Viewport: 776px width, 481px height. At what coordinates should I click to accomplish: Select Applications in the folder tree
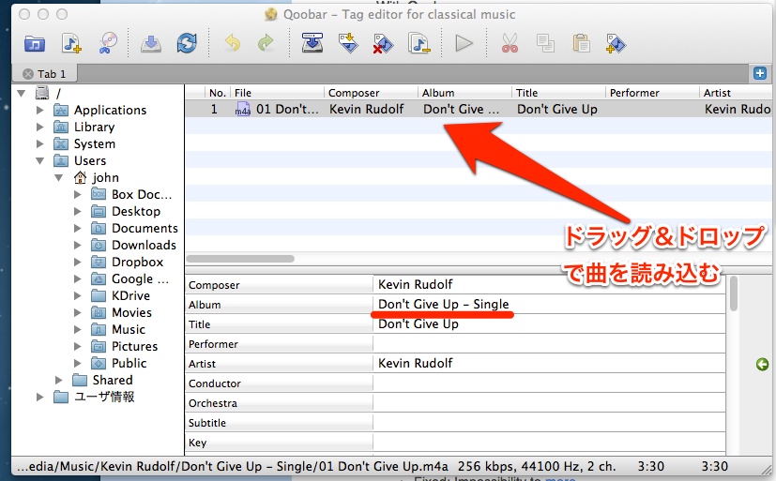[110, 110]
